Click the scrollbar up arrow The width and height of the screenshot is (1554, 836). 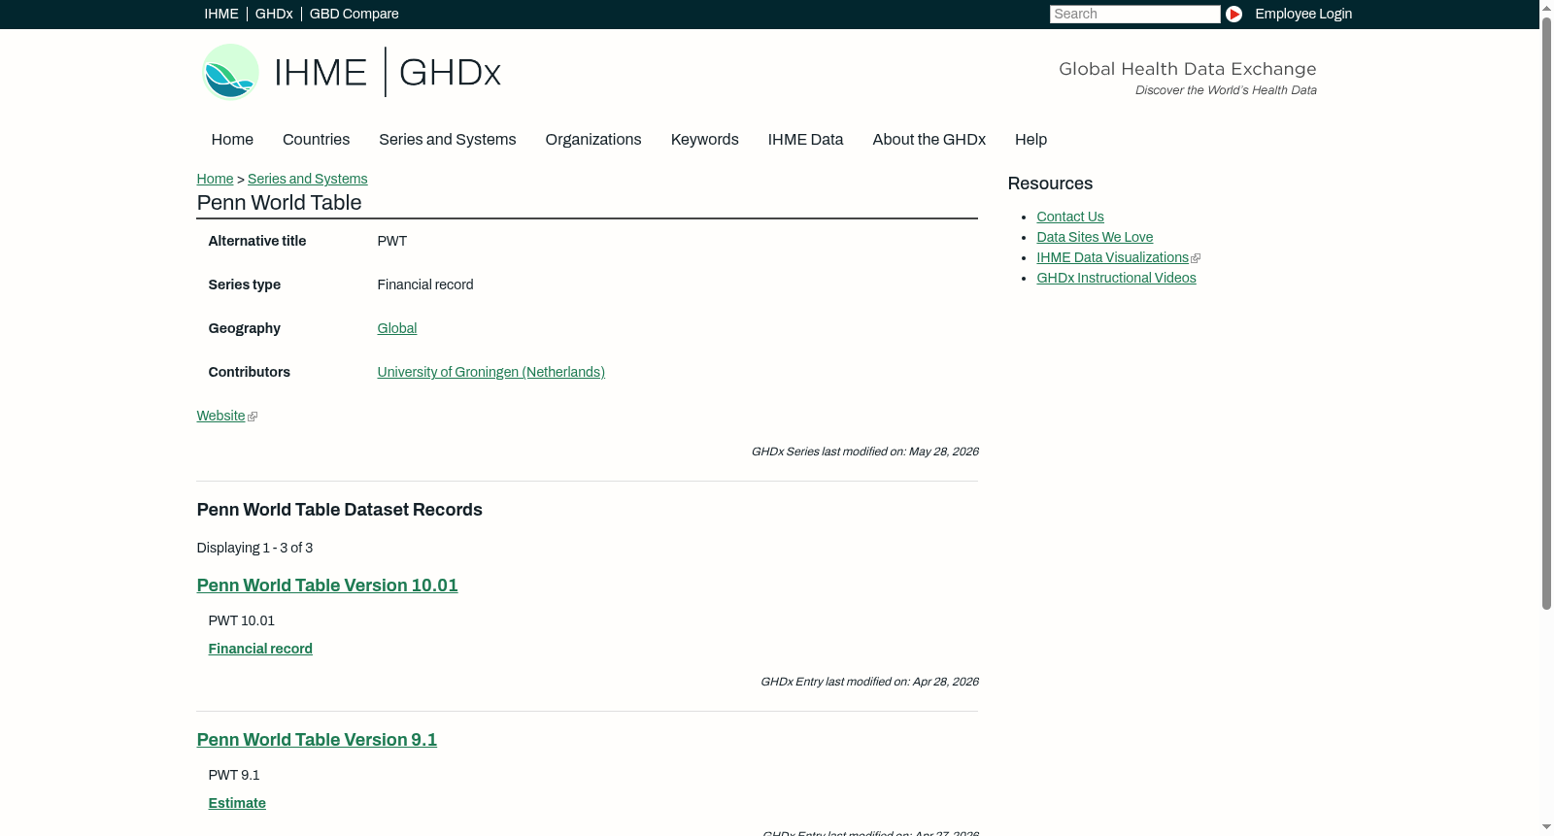tap(1546, 8)
